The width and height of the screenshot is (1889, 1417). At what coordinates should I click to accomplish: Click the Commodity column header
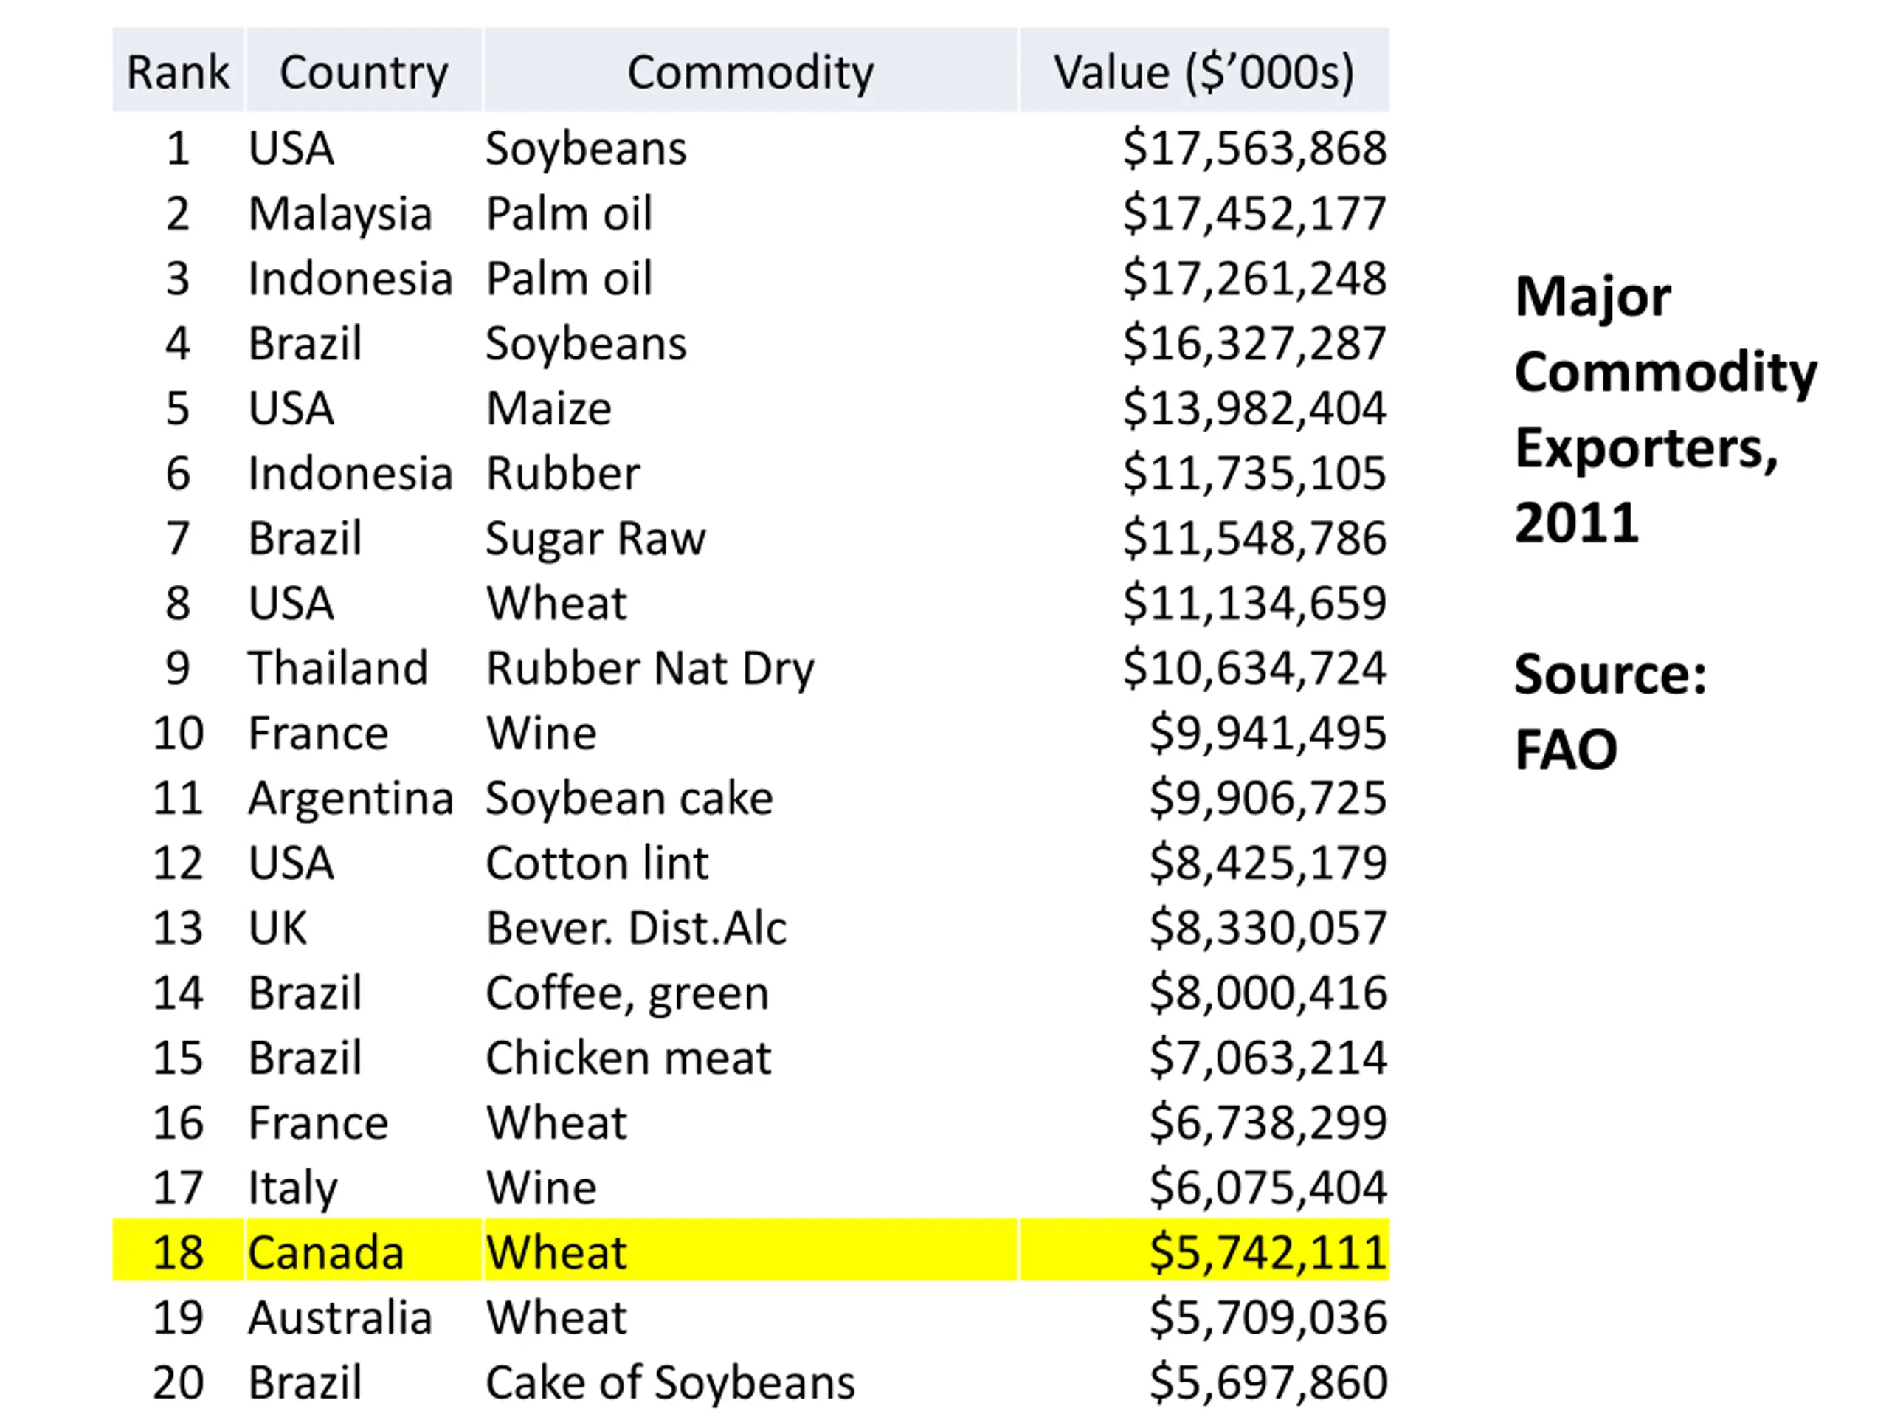pyautogui.click(x=750, y=70)
